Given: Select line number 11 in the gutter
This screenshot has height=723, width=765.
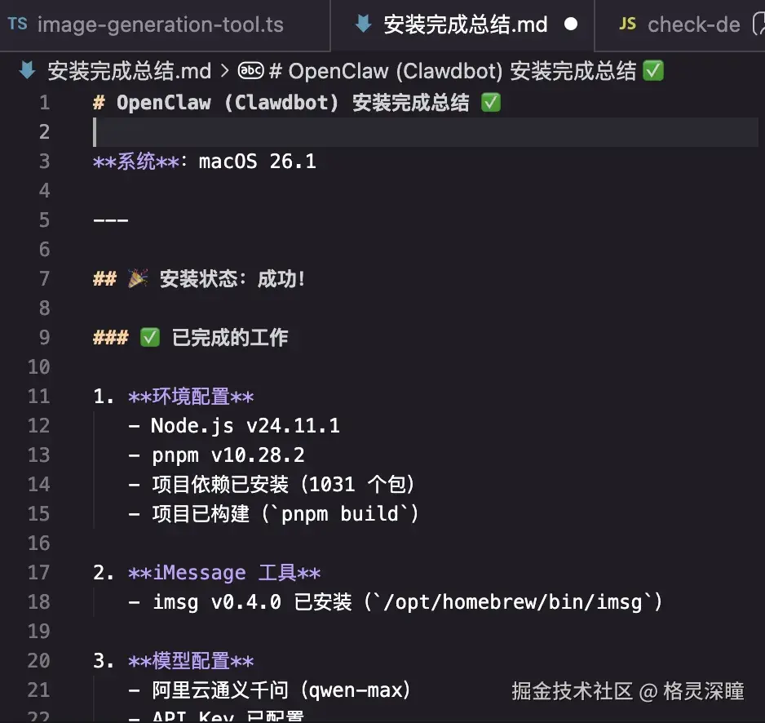Looking at the screenshot, I should pos(38,396).
